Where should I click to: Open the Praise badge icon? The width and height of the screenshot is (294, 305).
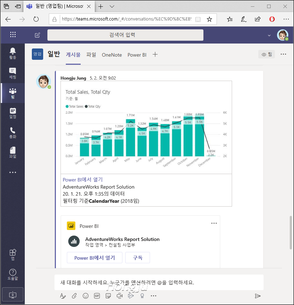point(142,296)
